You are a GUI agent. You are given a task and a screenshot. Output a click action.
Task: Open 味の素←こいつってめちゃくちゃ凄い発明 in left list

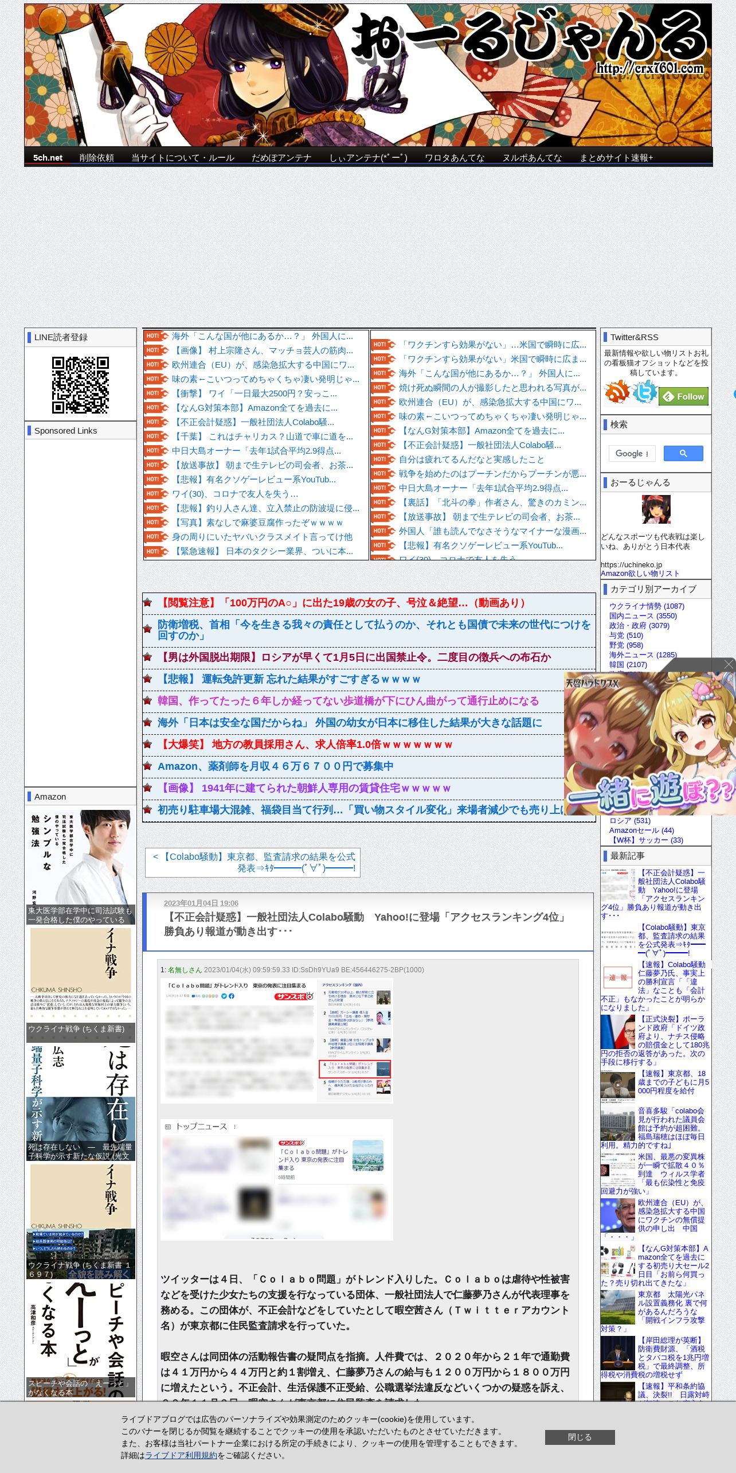(265, 379)
